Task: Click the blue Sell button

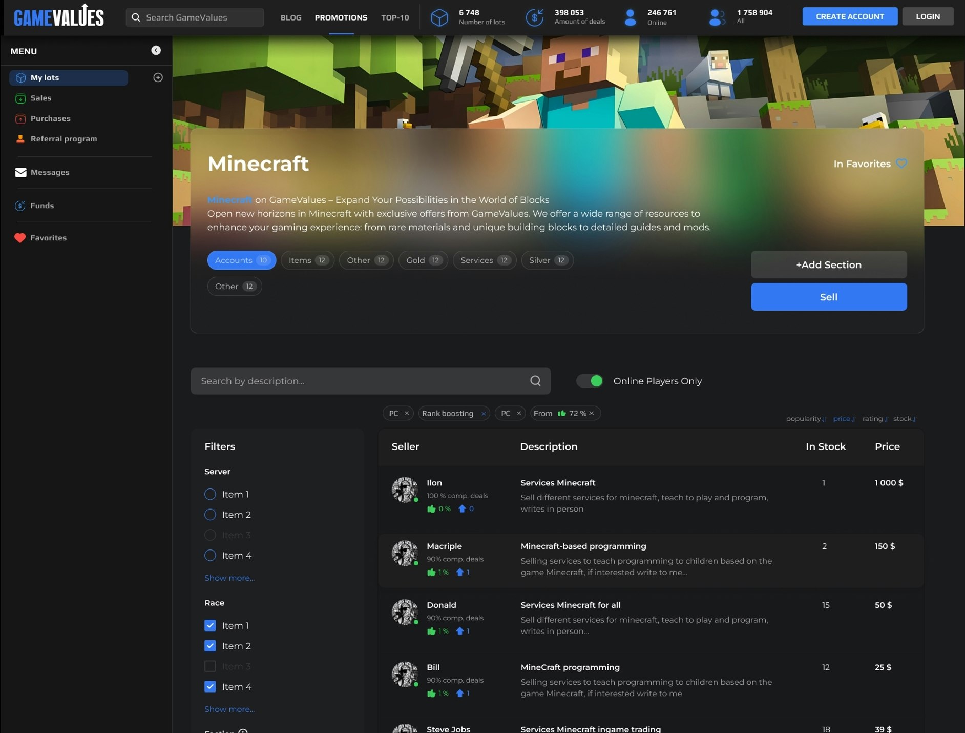Action: point(829,297)
